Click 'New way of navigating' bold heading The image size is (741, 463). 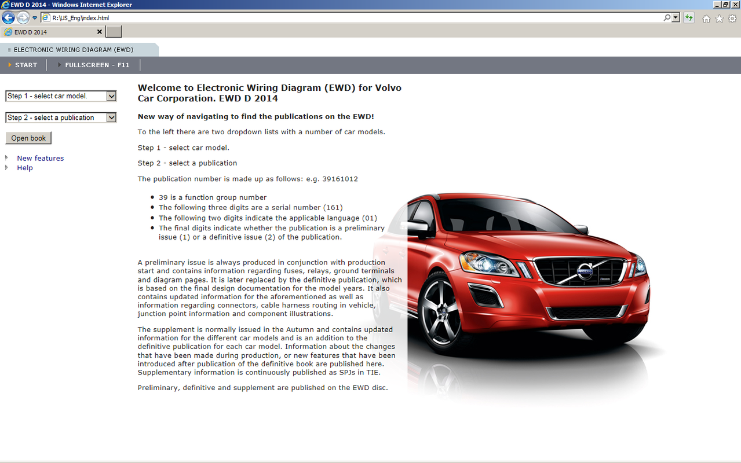[256, 116]
